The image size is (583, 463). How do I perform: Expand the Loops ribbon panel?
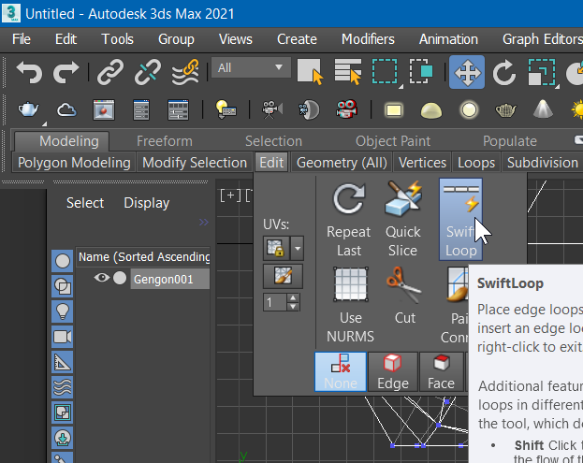pos(476,163)
